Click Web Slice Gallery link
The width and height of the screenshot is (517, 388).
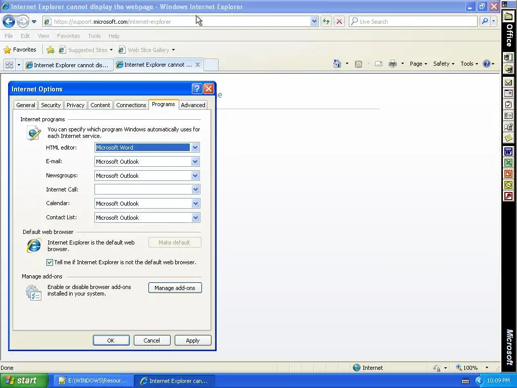146,50
